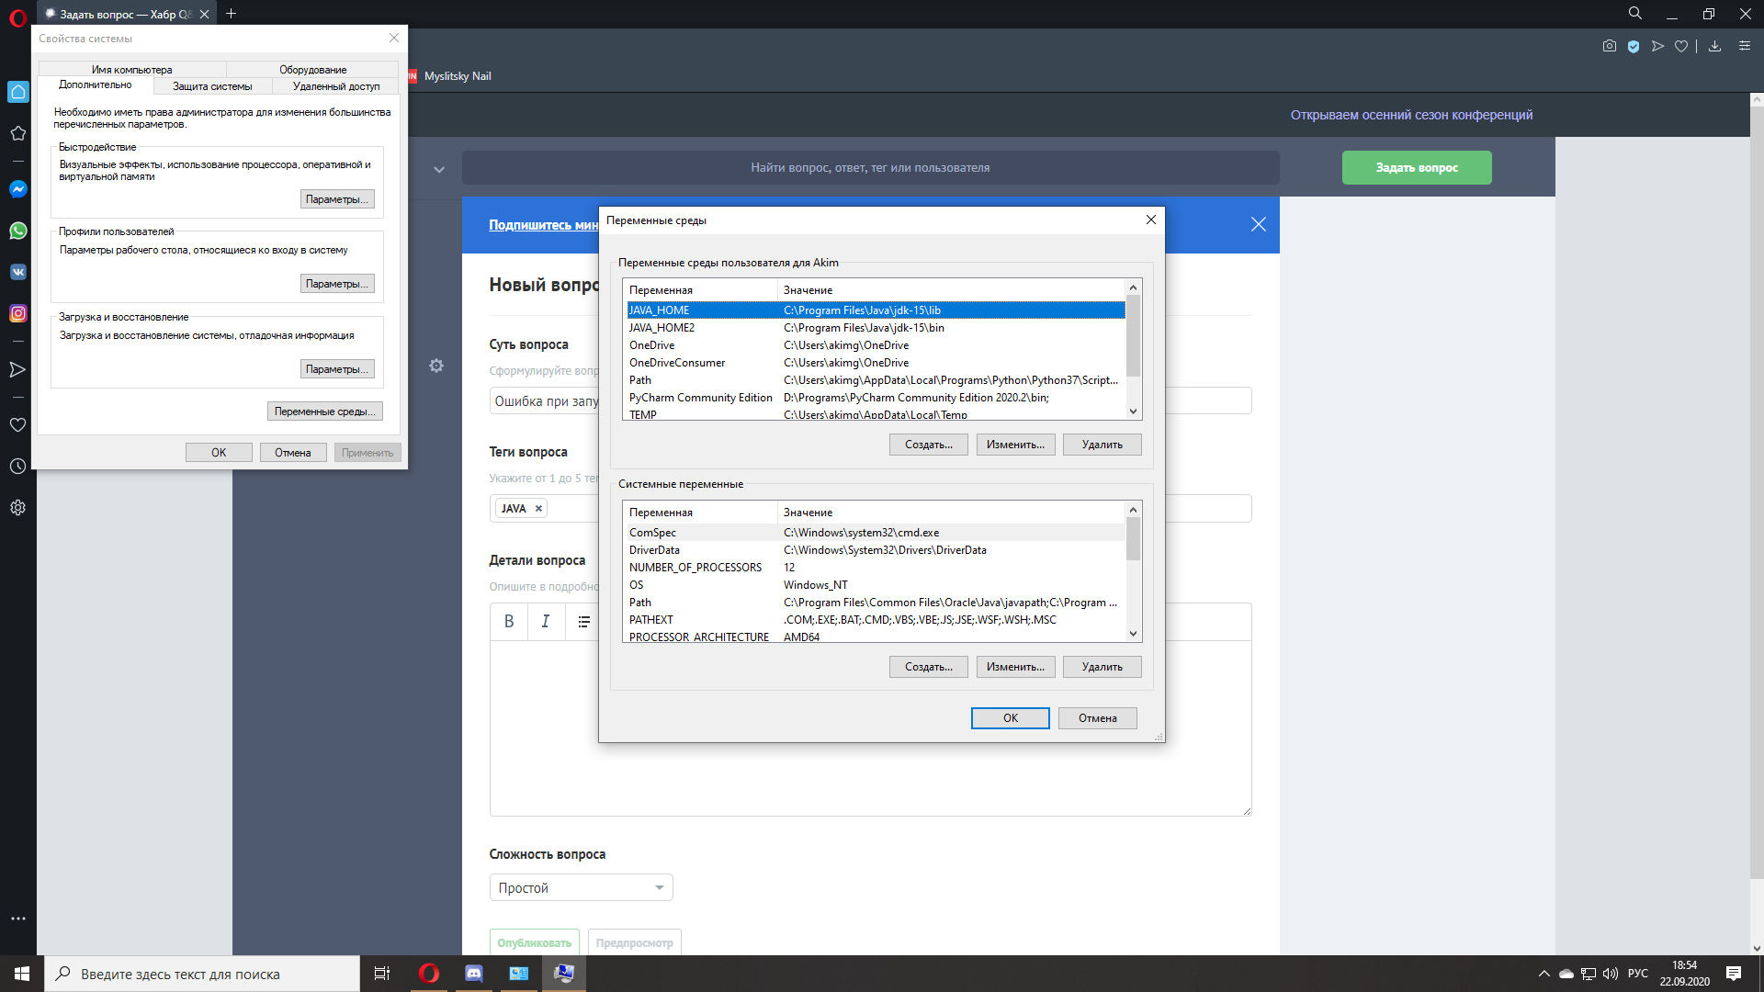Open Instagram in Opera sidebar

[x=17, y=313]
